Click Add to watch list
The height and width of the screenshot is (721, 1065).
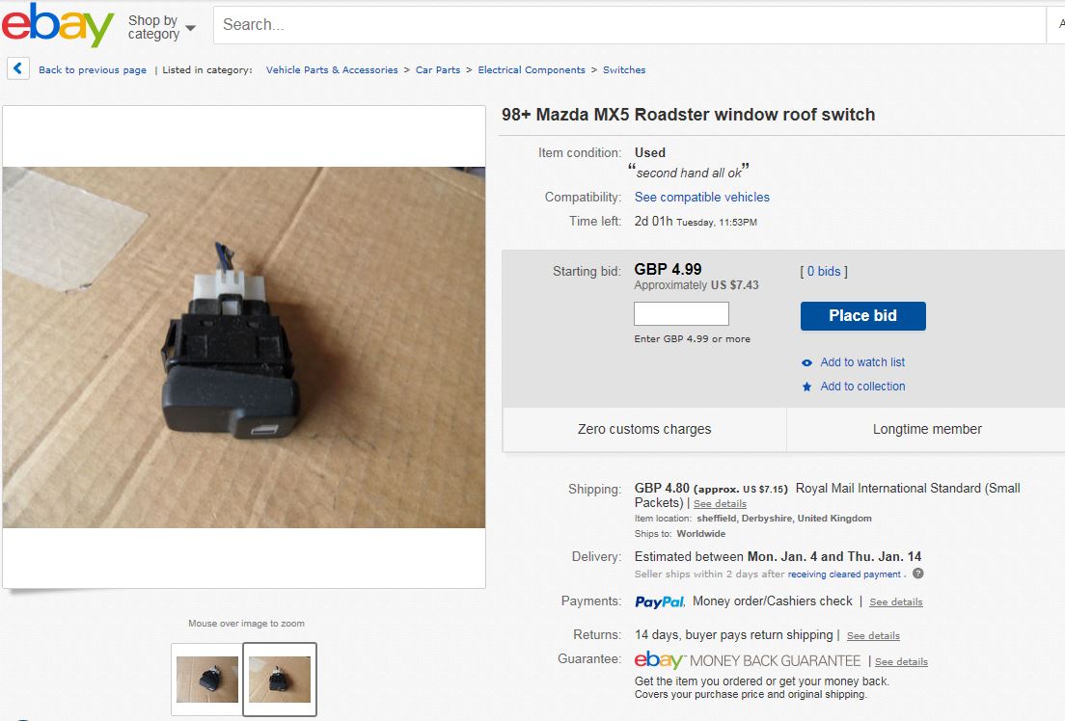pyautogui.click(x=862, y=362)
